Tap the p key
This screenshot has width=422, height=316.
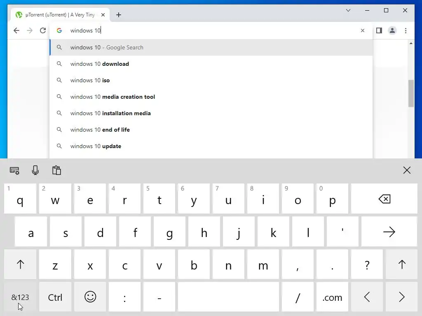tap(333, 199)
